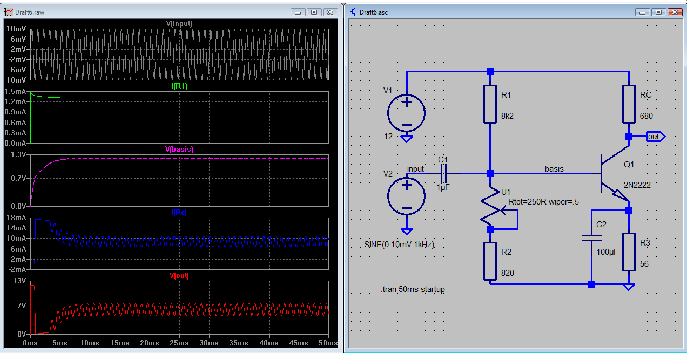
Task: Click the 'basis' net label
Action: click(x=554, y=169)
